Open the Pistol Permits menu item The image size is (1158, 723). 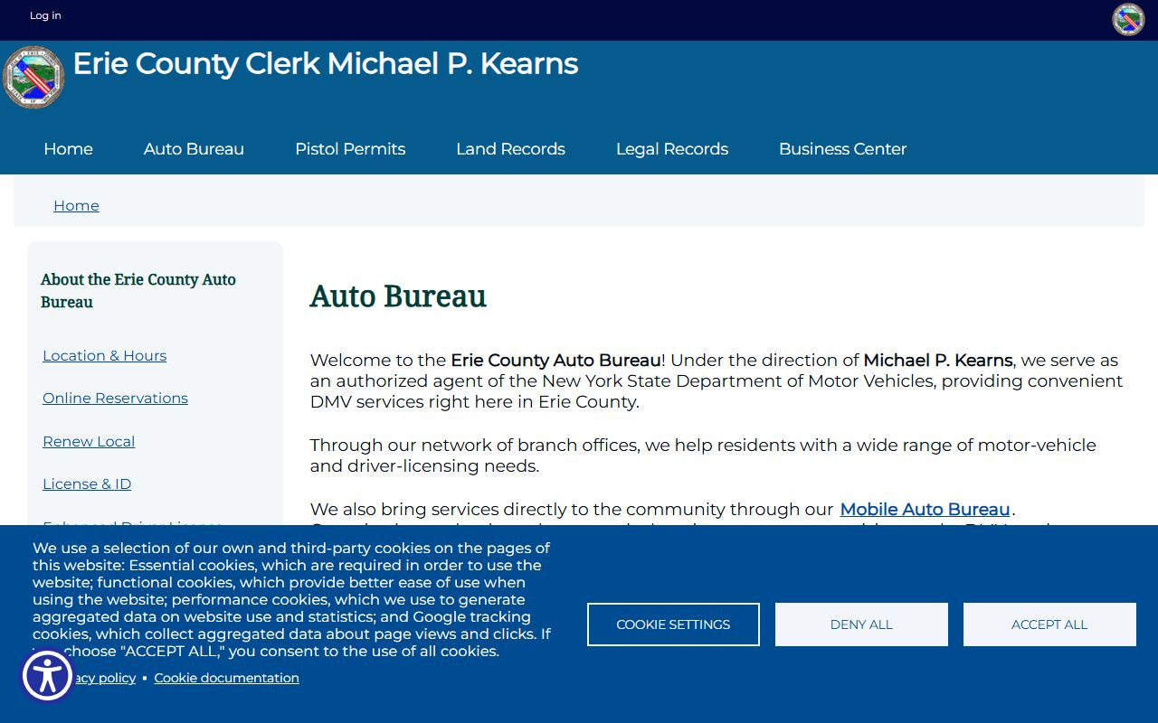tap(350, 149)
